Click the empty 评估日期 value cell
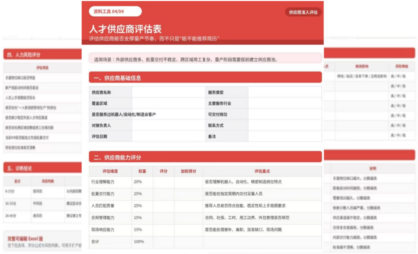Image resolution: width=418 pixels, height=254 pixels. tap(169, 136)
